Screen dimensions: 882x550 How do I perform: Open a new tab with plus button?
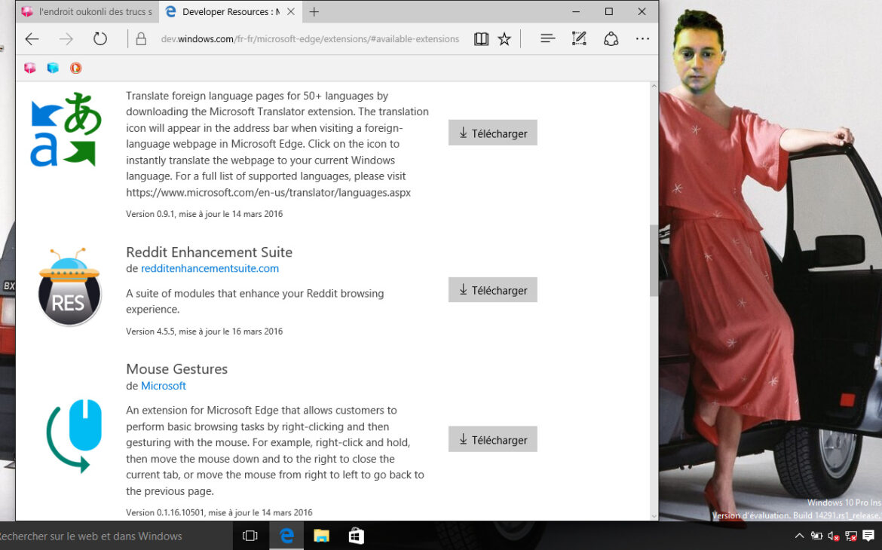tap(314, 12)
